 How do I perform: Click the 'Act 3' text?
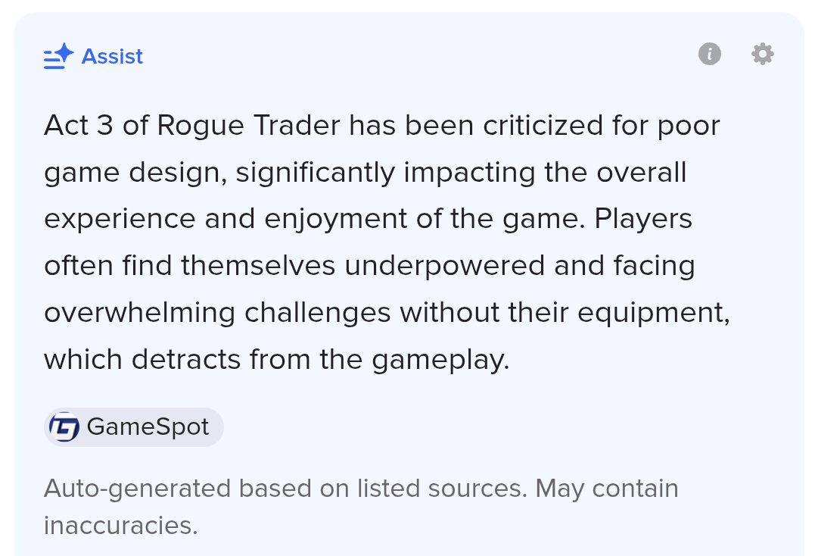(79, 125)
